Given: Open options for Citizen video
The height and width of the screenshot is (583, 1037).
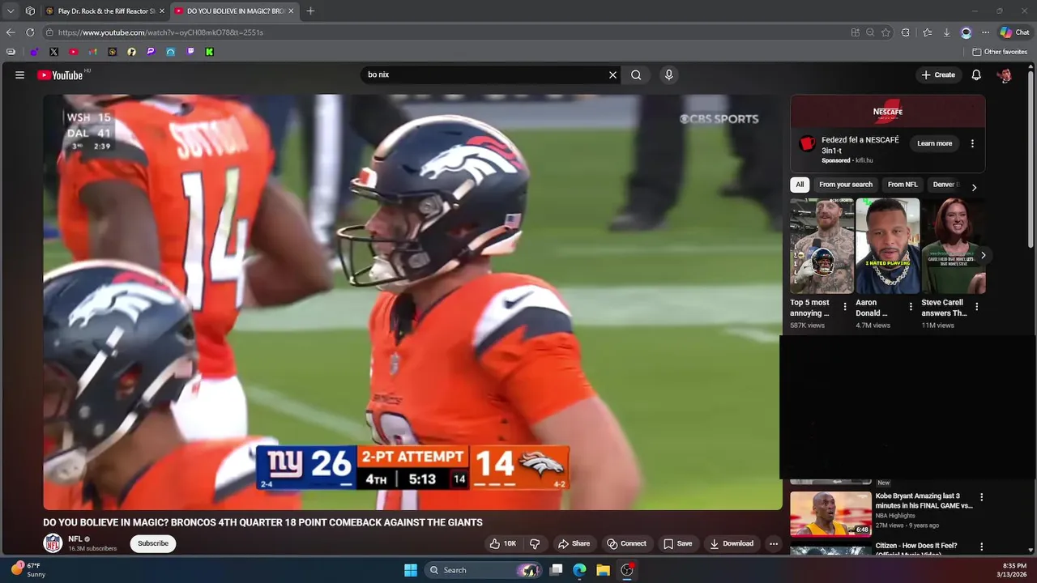Looking at the screenshot, I should pyautogui.click(x=981, y=547).
